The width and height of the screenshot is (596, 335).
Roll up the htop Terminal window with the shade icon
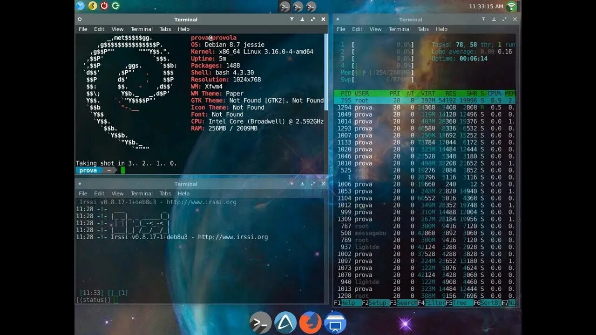point(484,20)
